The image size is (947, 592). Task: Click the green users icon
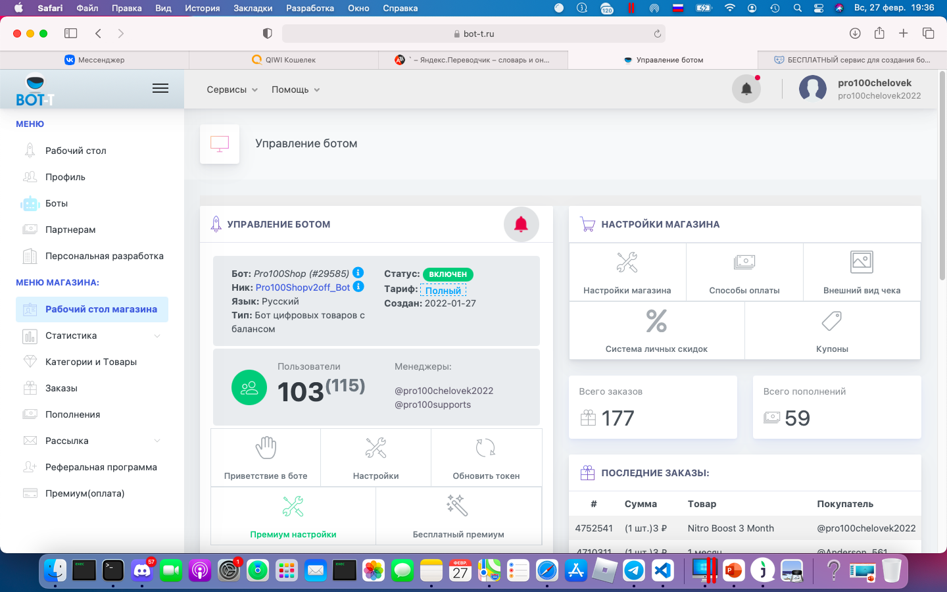pos(249,387)
